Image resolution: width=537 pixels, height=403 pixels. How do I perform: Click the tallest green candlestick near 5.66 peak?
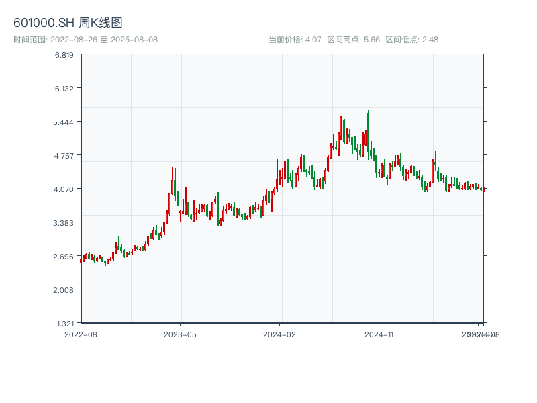(368, 135)
